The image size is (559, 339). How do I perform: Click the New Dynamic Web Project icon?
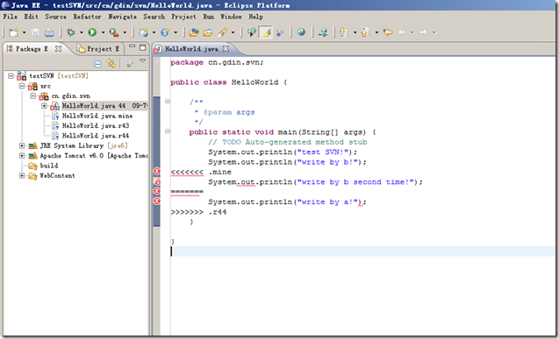(x=144, y=32)
